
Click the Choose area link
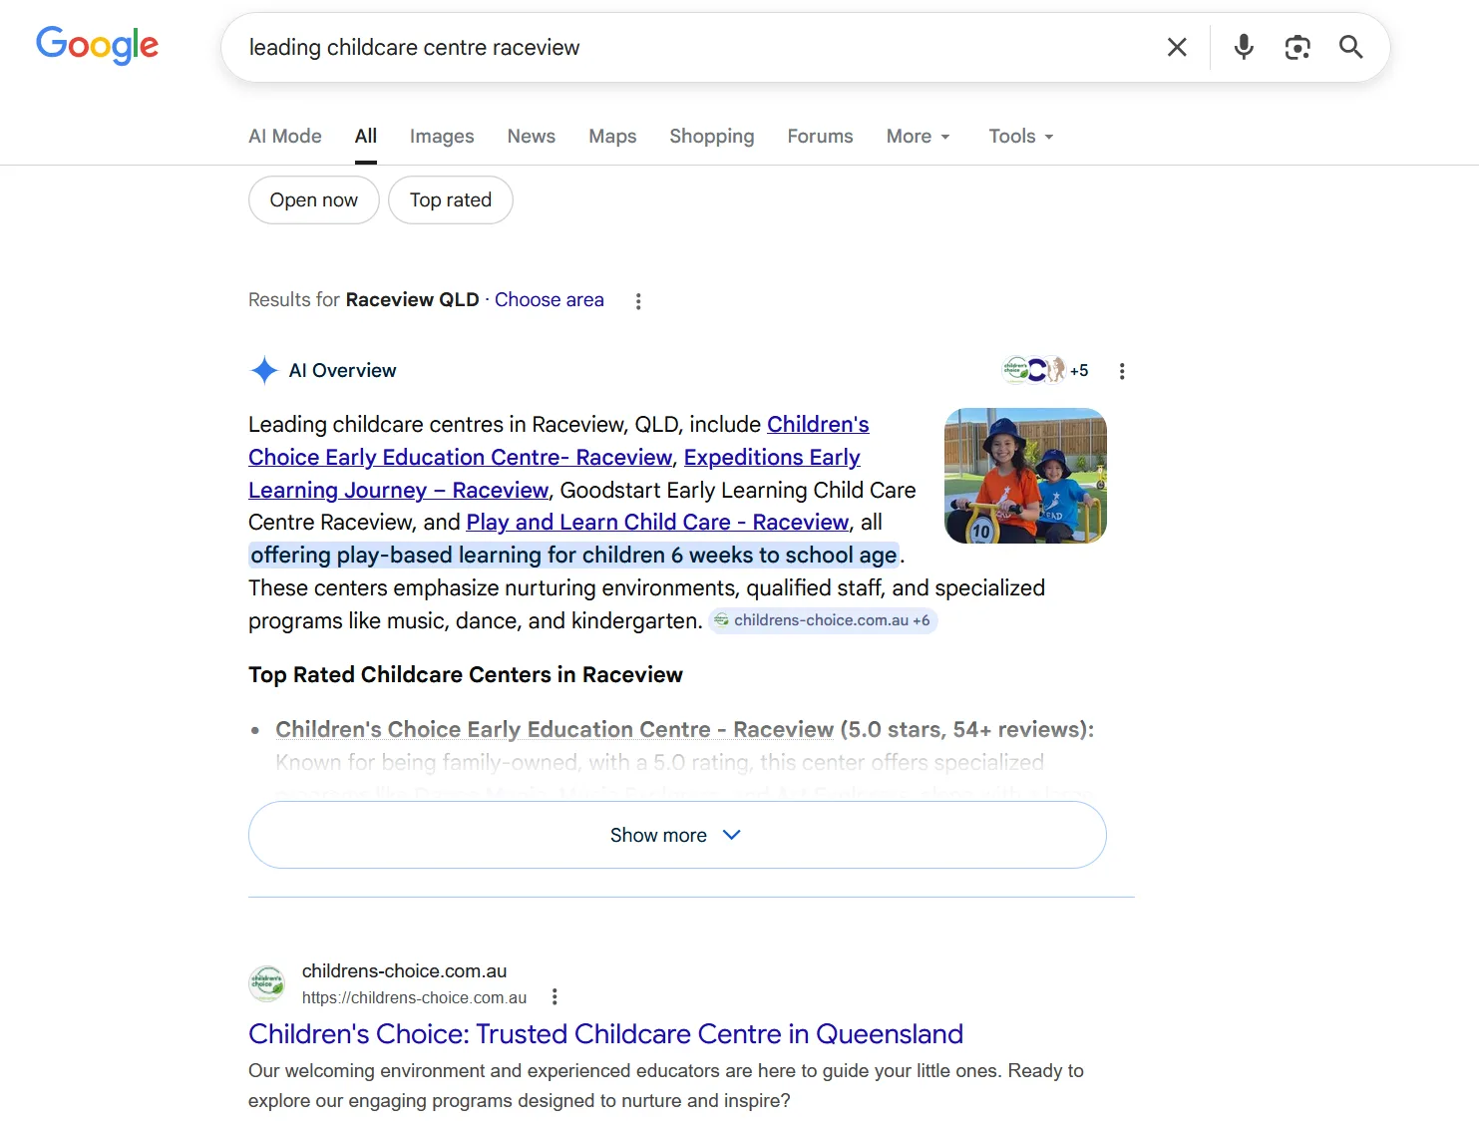coord(550,300)
